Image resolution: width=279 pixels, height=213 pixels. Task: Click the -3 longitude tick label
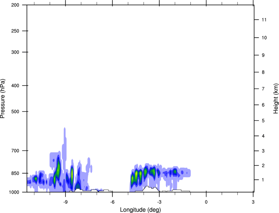tap(159, 202)
